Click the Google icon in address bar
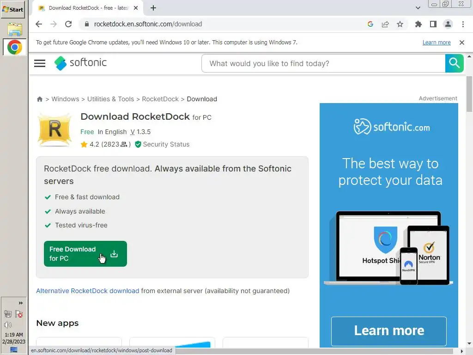This screenshot has width=473, height=355. pos(370,24)
